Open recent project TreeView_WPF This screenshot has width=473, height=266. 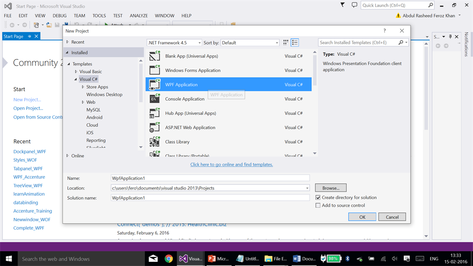pos(28,186)
